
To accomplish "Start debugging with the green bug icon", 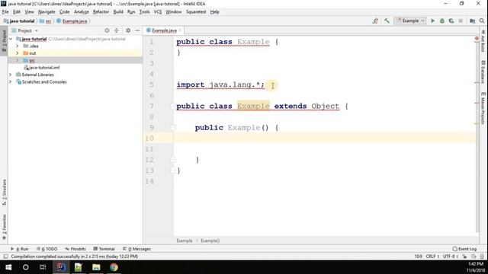I will 442,21.
